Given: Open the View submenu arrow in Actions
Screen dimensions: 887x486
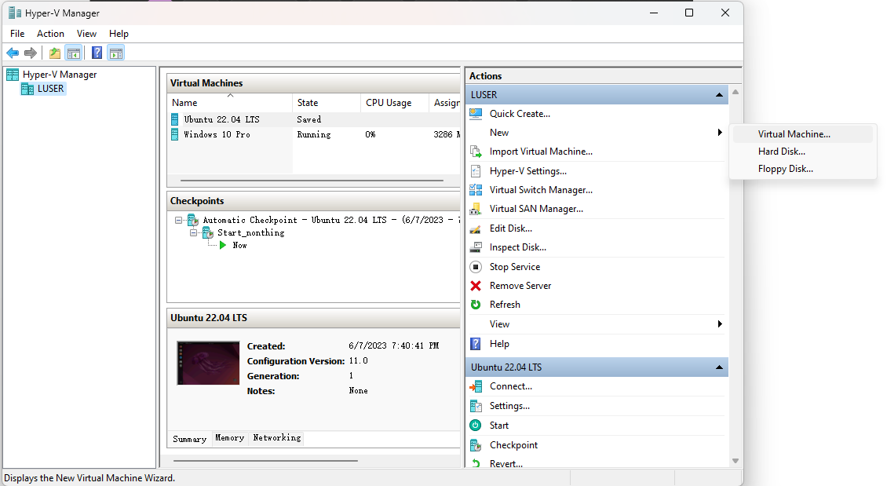Looking at the screenshot, I should coord(720,324).
